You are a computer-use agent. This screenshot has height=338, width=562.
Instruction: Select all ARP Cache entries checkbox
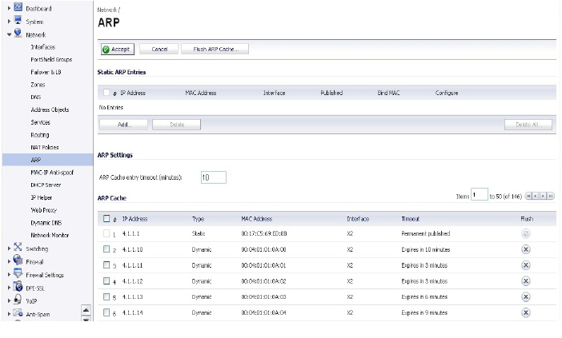(106, 218)
